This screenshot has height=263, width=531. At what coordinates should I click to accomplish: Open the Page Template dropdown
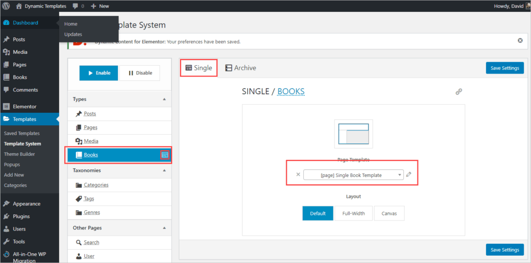pos(353,175)
